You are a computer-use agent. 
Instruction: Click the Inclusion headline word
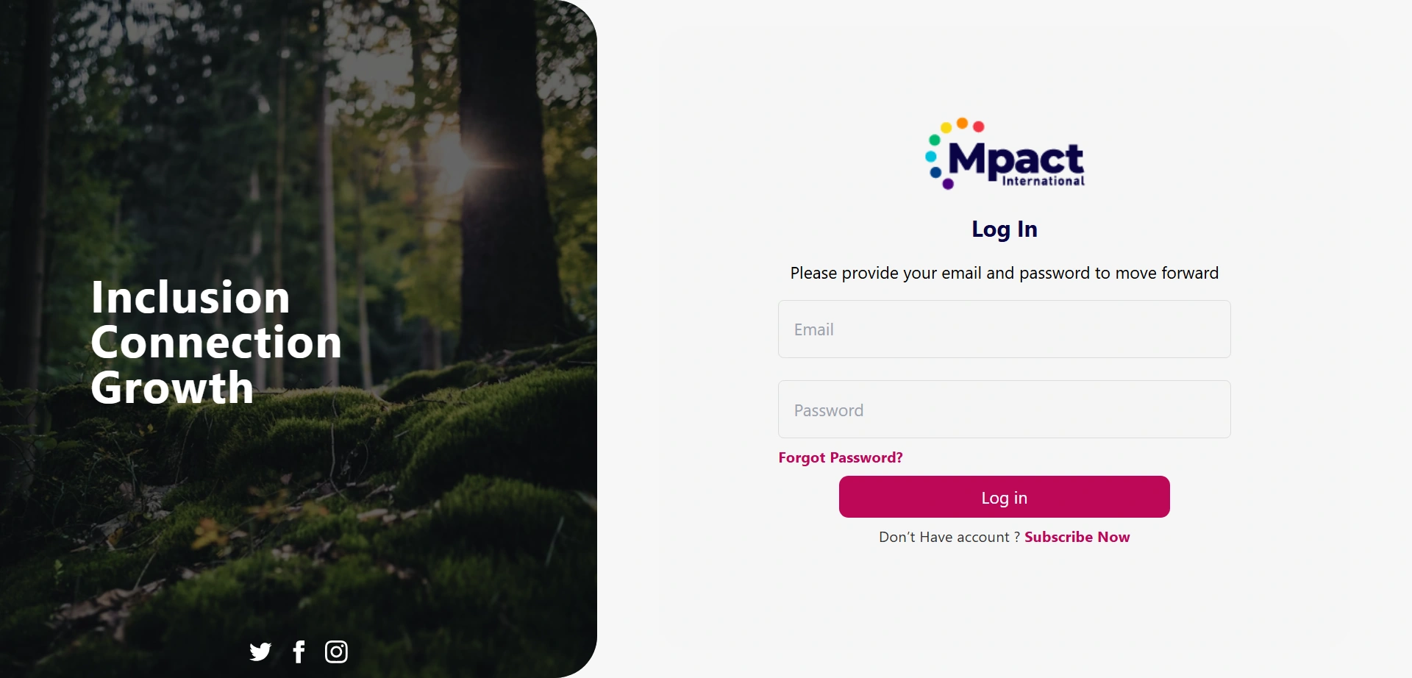[190, 297]
